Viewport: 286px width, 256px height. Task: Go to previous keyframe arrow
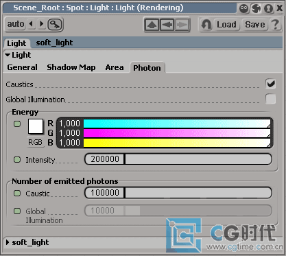[x=32, y=23]
